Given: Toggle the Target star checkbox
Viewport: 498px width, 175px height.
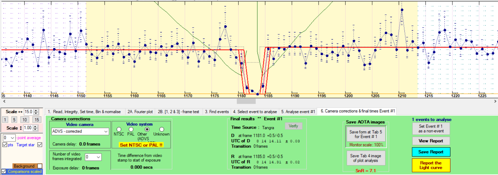Looking at the screenshot, I should click(40, 145).
